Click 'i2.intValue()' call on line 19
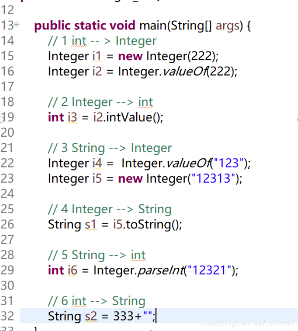The height and width of the screenshot is (331, 298). click(127, 117)
